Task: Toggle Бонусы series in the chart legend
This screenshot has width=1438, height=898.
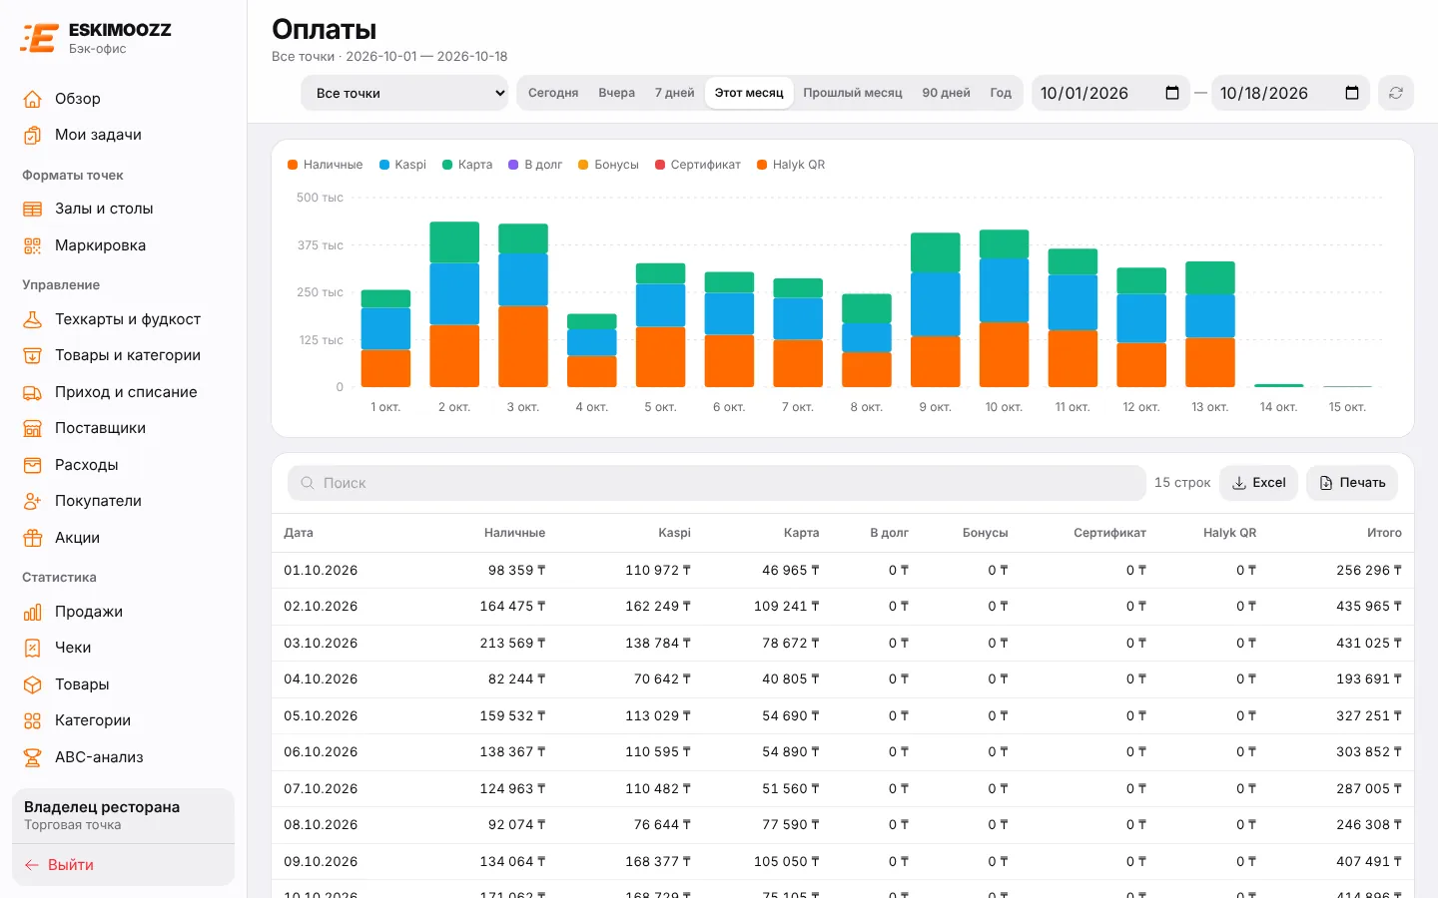Action: pyautogui.click(x=608, y=165)
